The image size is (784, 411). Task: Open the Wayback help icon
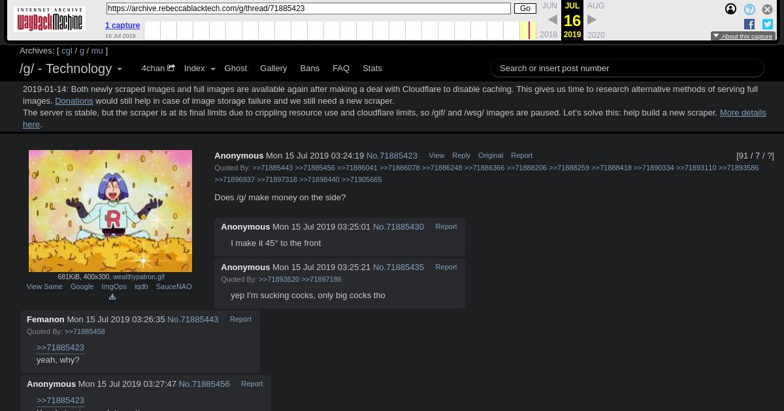[x=749, y=9]
